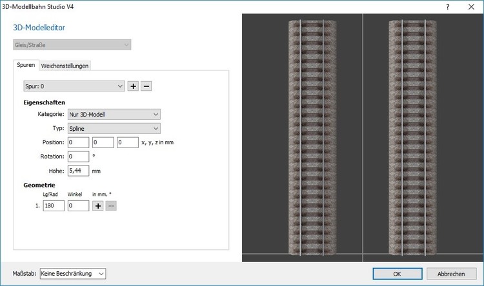This screenshot has height=286, width=484.
Task: Open the disabled Gleis/Straße dropdown
Action: [x=72, y=45]
